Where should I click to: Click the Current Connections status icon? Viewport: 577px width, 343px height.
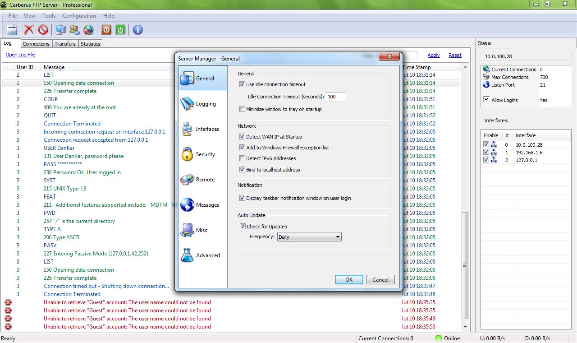click(x=486, y=69)
